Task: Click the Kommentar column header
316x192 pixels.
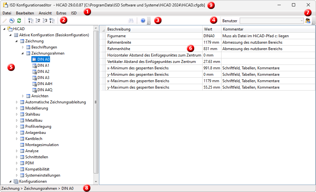Action: [269, 29]
